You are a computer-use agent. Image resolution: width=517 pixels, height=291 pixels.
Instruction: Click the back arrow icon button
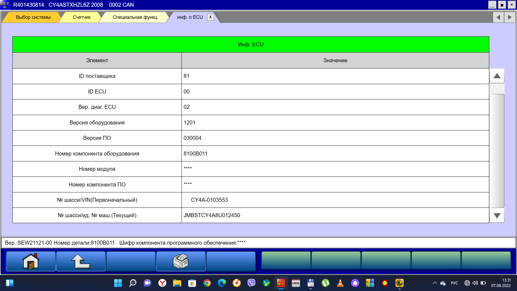(x=81, y=261)
